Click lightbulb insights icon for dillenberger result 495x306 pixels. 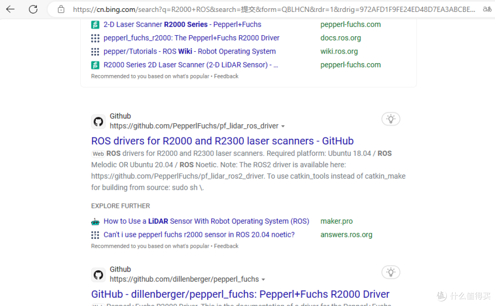click(x=391, y=272)
